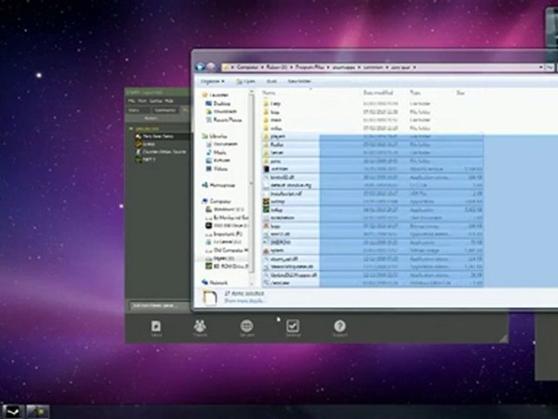Image resolution: width=558 pixels, height=419 pixels.
Task: Select Music under Libraries
Action: point(220,152)
